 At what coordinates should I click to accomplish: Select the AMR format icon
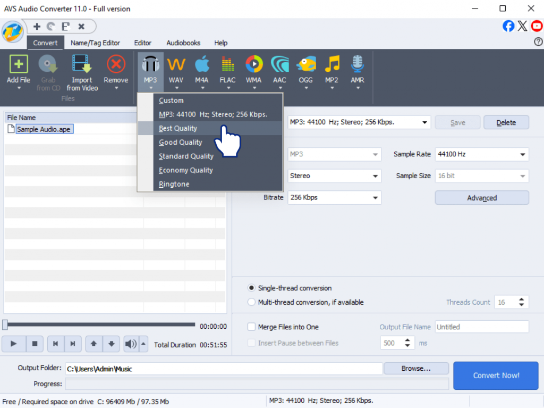click(358, 65)
